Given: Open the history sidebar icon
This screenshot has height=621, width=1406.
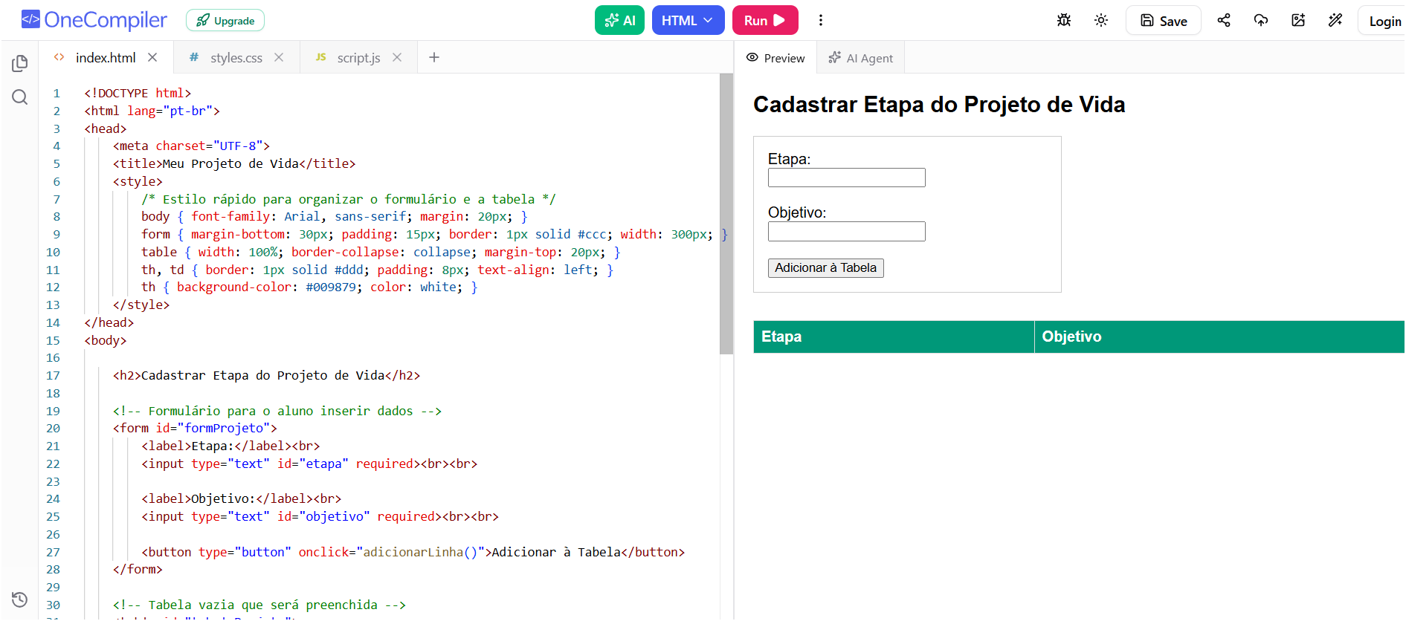Looking at the screenshot, I should (20, 599).
